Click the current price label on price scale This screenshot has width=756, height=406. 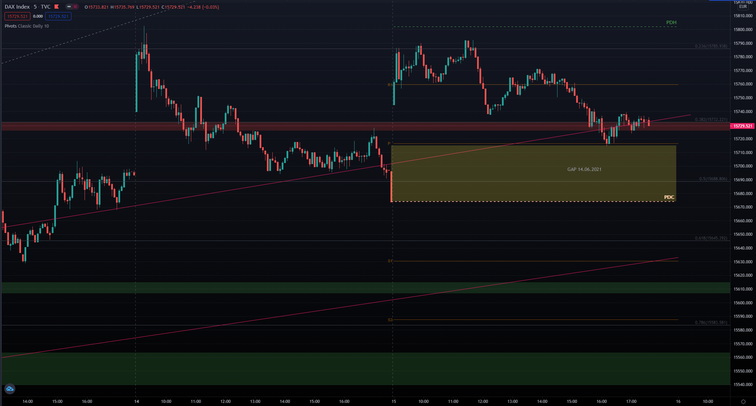pos(743,126)
